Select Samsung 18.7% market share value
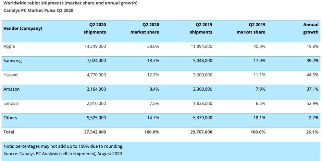Image resolution: width=322 pixels, height=161 pixels. coord(153,61)
